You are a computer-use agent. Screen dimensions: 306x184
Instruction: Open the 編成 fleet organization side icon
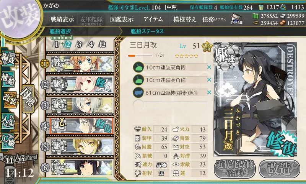click(x=8, y=59)
